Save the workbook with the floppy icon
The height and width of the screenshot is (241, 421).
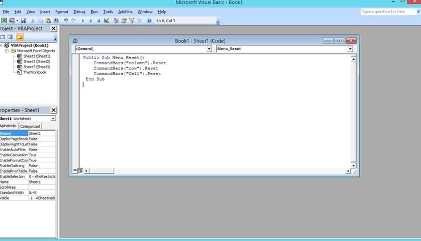(23, 20)
